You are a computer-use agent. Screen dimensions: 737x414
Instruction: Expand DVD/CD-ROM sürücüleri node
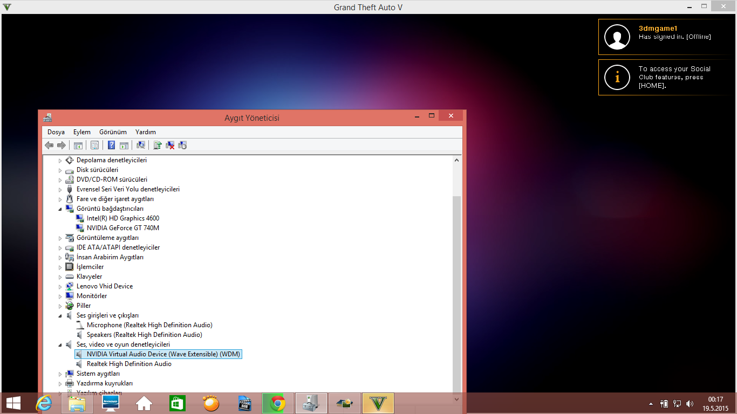pyautogui.click(x=60, y=180)
